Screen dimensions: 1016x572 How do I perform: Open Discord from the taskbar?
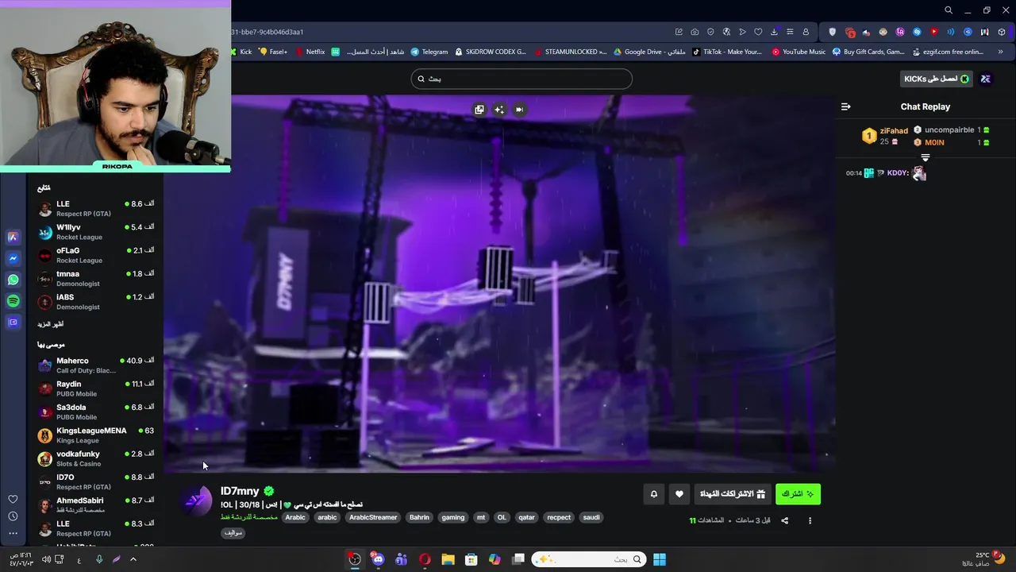(x=378, y=559)
